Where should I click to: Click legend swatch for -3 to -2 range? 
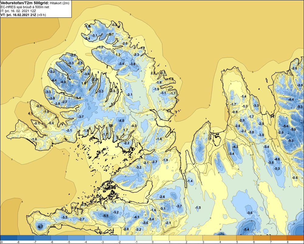110,238
